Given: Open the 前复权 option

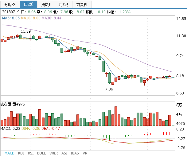Looking at the screenshot, I should [x=82, y=5].
